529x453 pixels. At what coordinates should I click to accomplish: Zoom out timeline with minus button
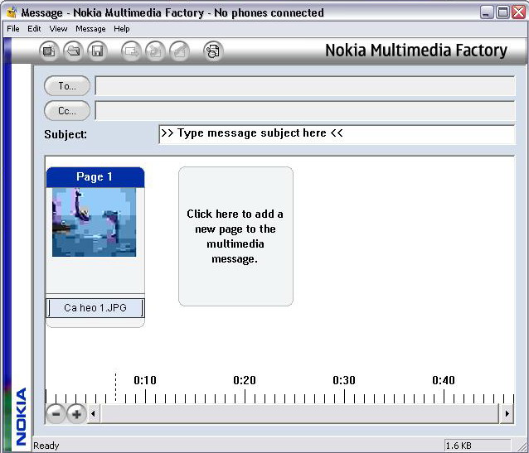56,413
